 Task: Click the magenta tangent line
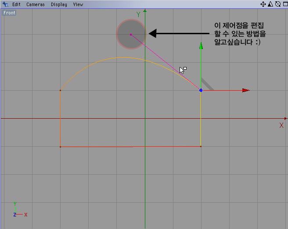(x=166, y=62)
